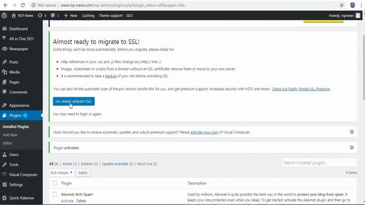Viewport: 365px width, 205px height.
Task: Open the Theme support menu
Action: (x=111, y=15)
